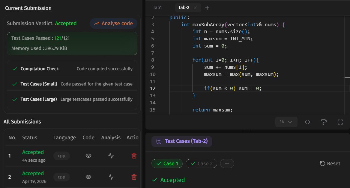
Task: Select Case 2 test case
Action: 201,163
